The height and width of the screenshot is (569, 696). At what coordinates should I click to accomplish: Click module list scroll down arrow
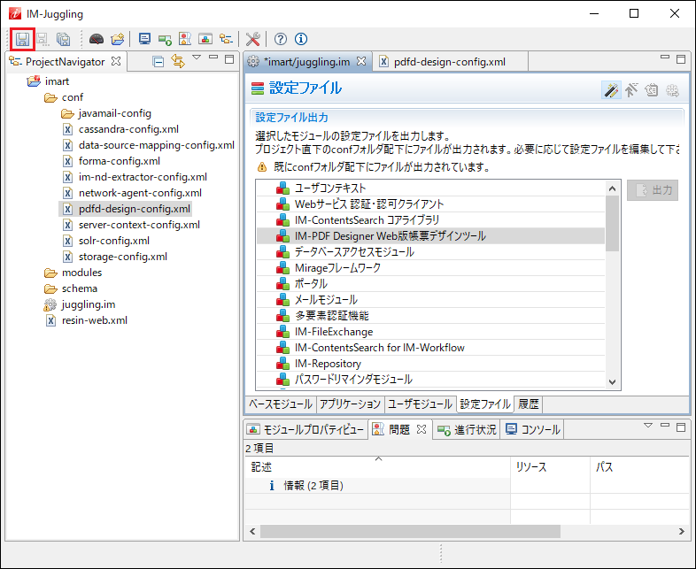[x=613, y=382]
